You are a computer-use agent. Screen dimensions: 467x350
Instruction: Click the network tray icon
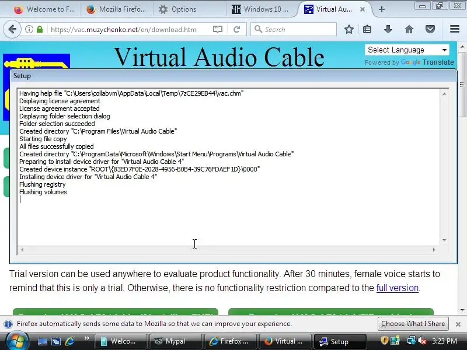tap(412, 341)
